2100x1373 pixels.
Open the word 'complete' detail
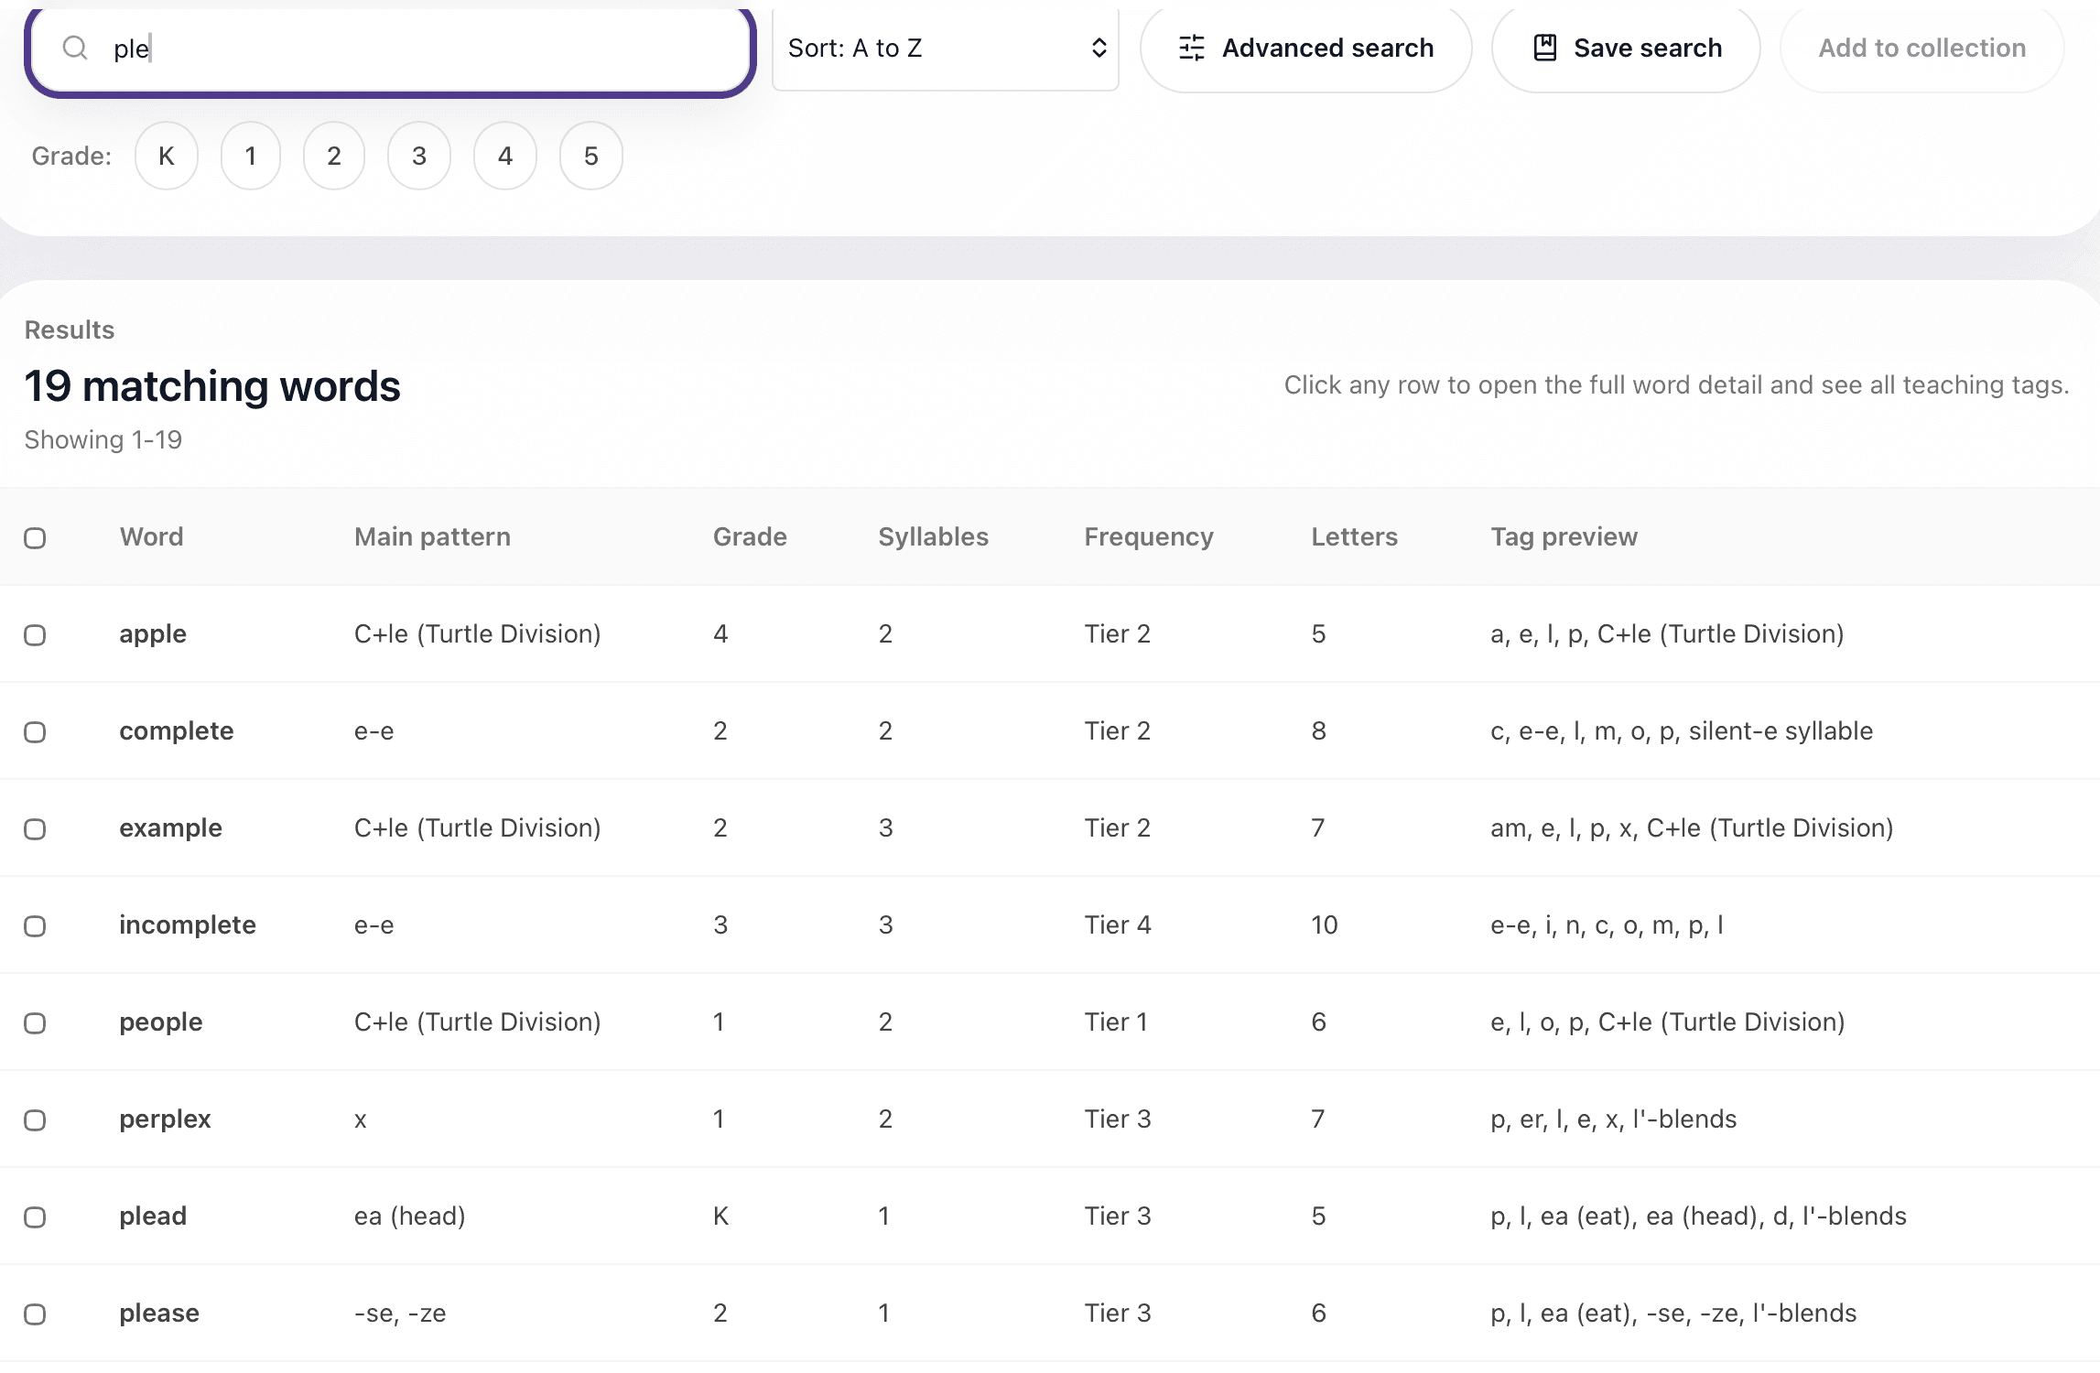click(177, 730)
